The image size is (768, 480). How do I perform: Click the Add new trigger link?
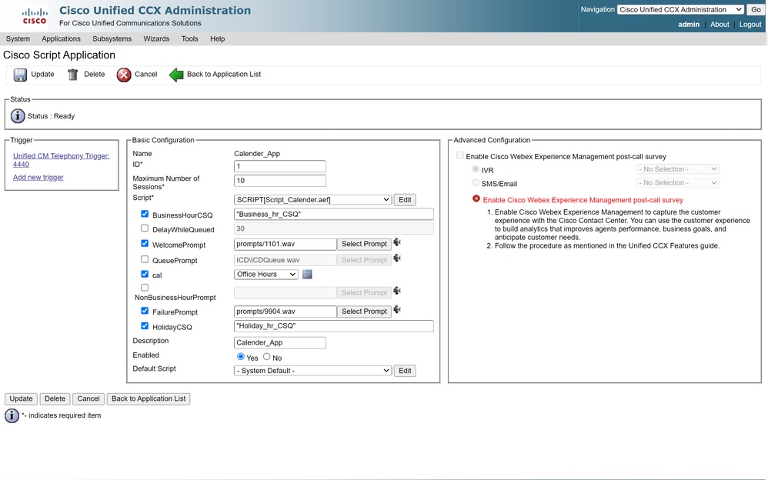click(x=38, y=177)
